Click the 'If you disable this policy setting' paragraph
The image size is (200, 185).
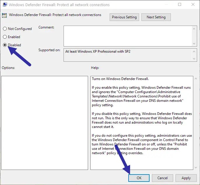[x=142, y=120]
